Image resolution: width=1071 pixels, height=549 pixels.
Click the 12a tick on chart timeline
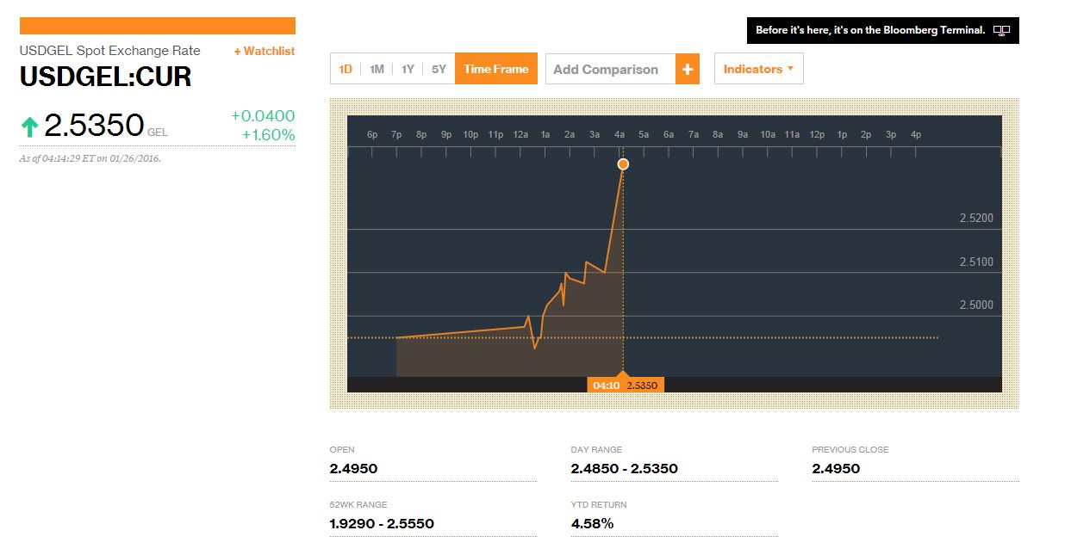click(520, 135)
